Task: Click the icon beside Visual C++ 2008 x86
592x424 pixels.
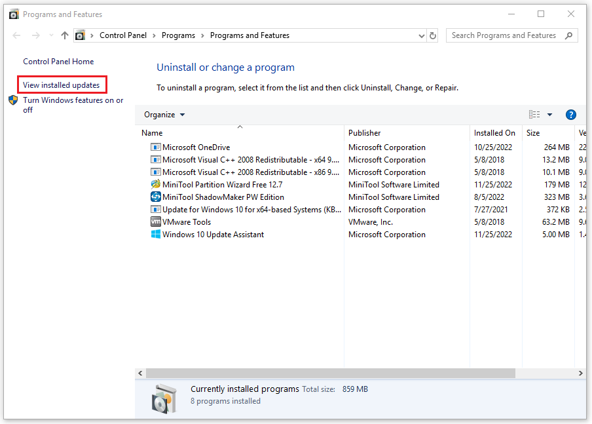Action: [156, 172]
